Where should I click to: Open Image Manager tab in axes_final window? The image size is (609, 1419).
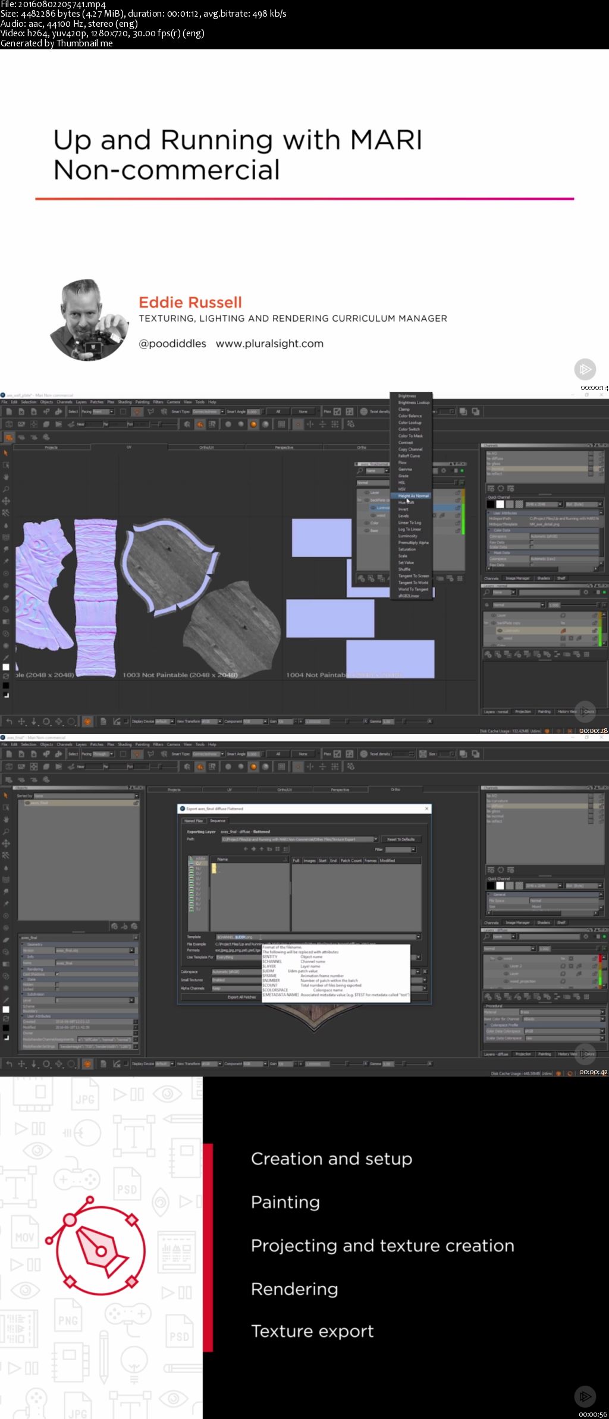coord(517,923)
